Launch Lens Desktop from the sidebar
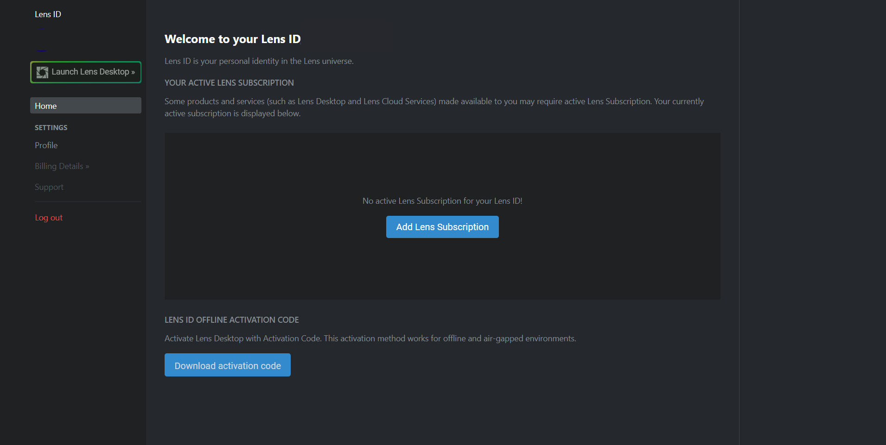Image resolution: width=886 pixels, height=445 pixels. point(86,72)
